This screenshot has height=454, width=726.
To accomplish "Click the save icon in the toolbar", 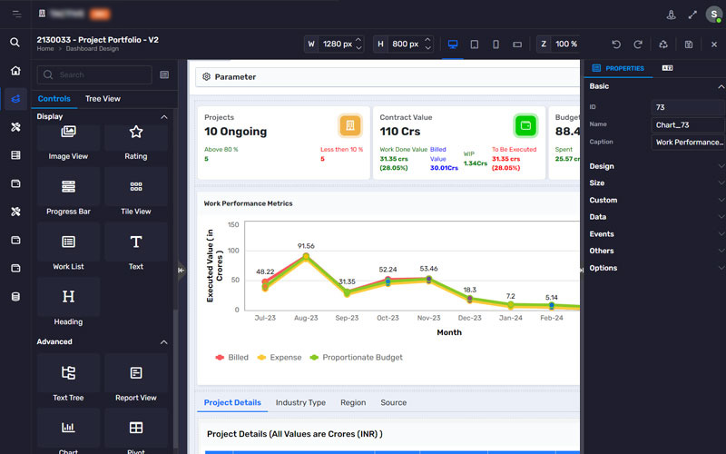I will tap(689, 44).
